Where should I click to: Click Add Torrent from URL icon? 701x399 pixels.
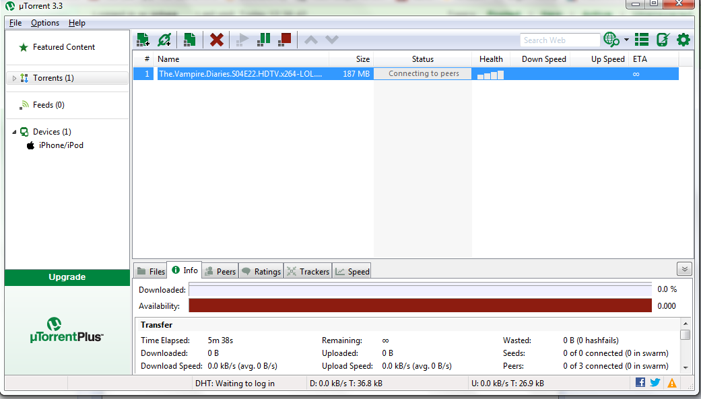(x=164, y=40)
